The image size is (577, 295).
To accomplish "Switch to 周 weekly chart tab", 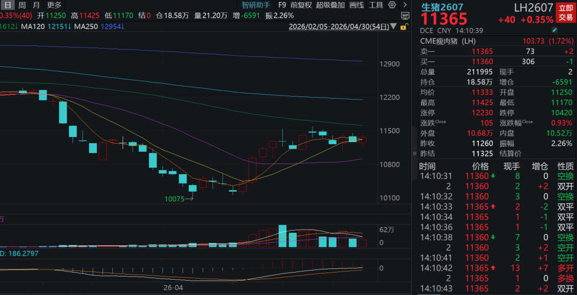I will pyautogui.click(x=22, y=5).
